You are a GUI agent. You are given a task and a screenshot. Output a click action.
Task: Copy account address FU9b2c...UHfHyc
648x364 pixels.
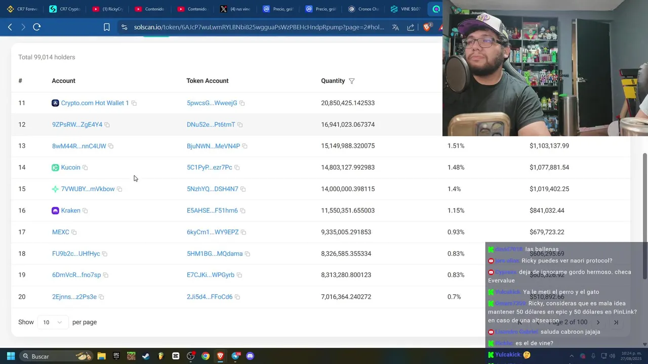pyautogui.click(x=105, y=254)
